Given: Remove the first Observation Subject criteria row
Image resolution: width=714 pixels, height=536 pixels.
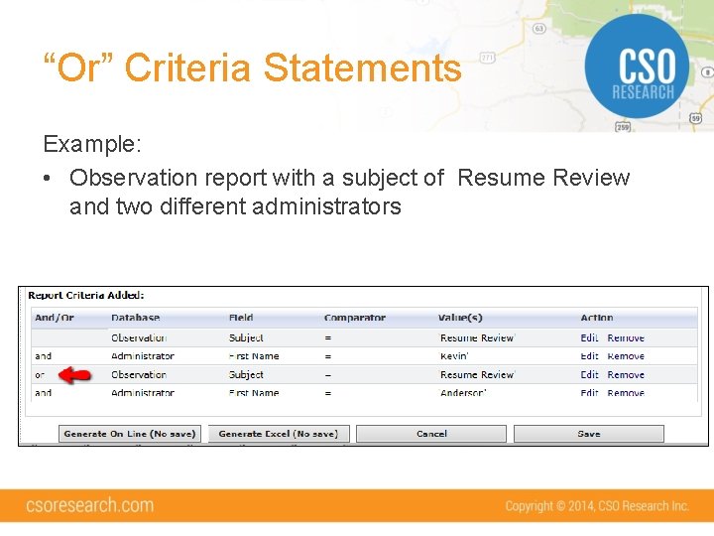Looking at the screenshot, I should tap(626, 337).
